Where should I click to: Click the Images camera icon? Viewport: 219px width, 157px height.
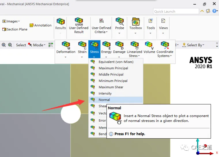4,21
